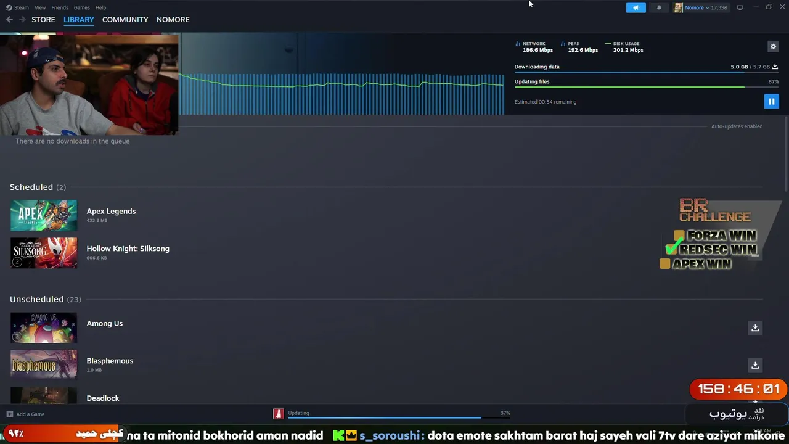Open the Help menu
The width and height of the screenshot is (789, 444).
[x=100, y=7]
